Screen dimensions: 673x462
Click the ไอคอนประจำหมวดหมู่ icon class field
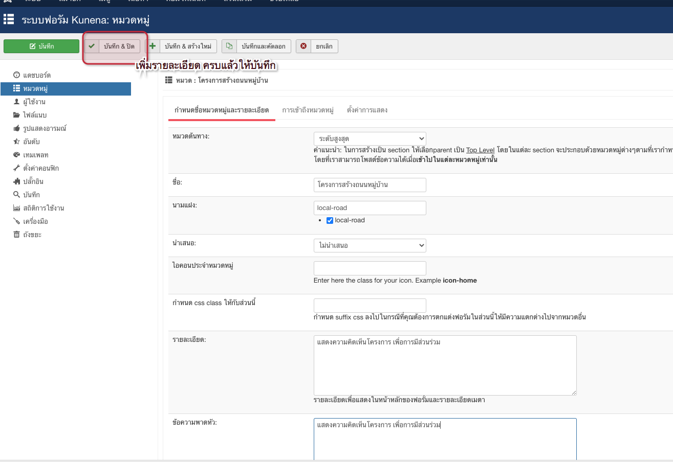370,268
